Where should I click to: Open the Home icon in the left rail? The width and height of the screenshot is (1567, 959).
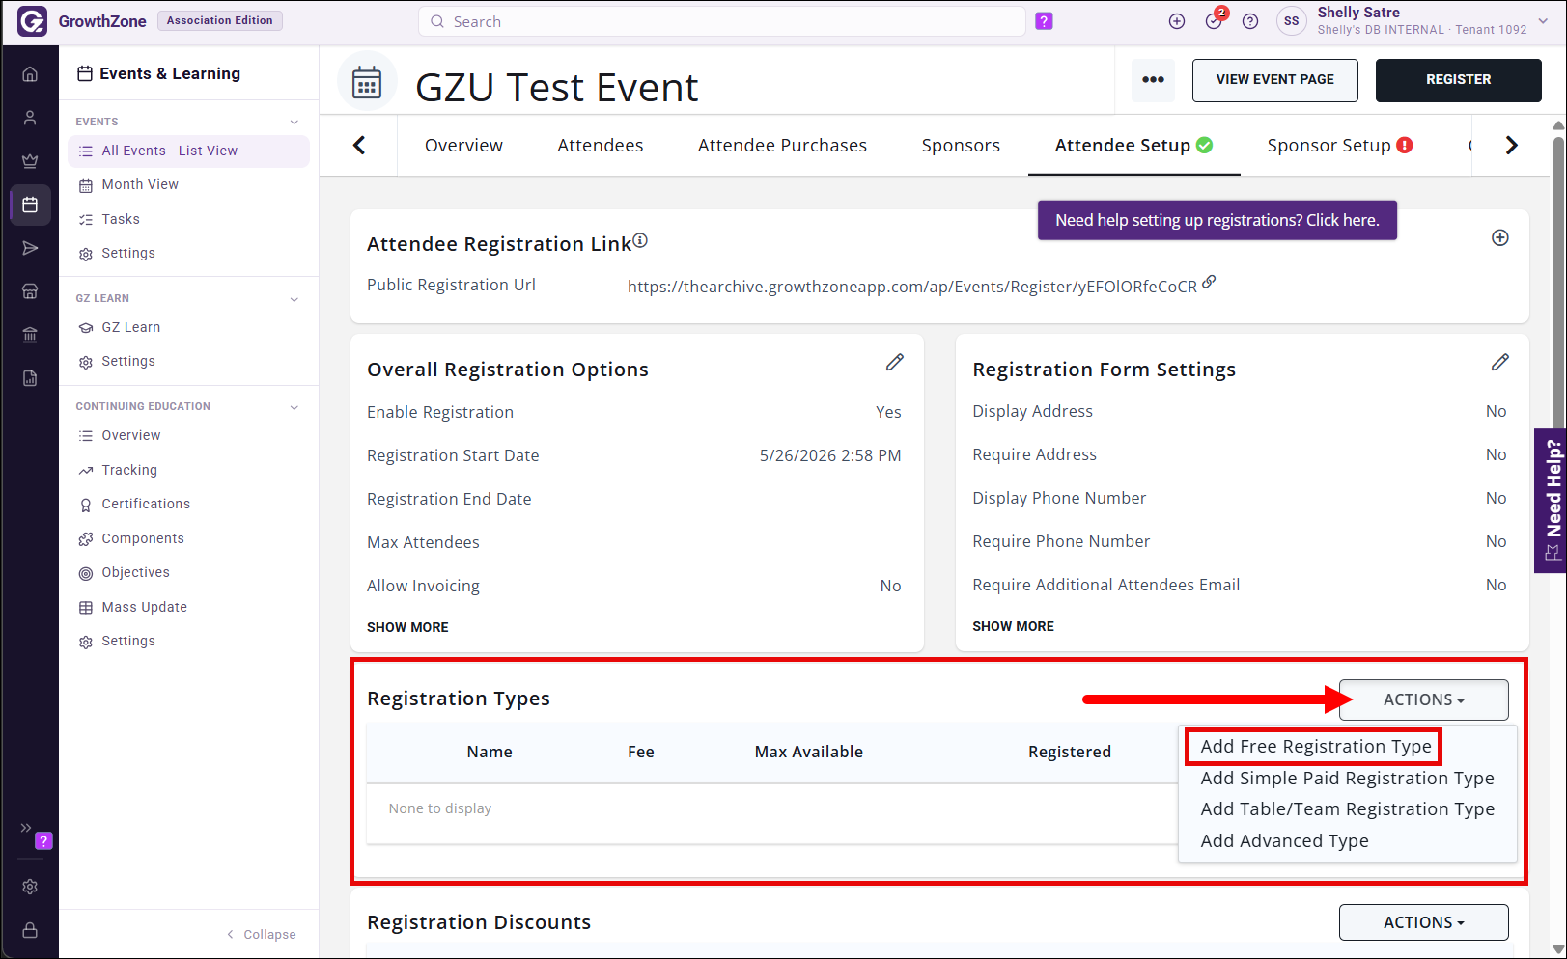coord(30,74)
